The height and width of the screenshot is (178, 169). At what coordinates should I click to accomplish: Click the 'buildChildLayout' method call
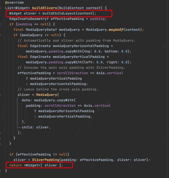click(59, 13)
